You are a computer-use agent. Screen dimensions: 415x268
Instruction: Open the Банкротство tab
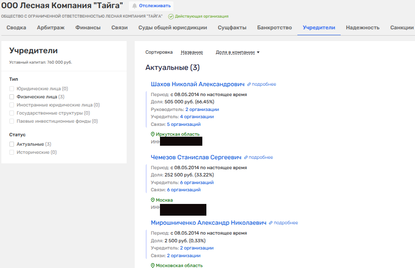click(274, 28)
